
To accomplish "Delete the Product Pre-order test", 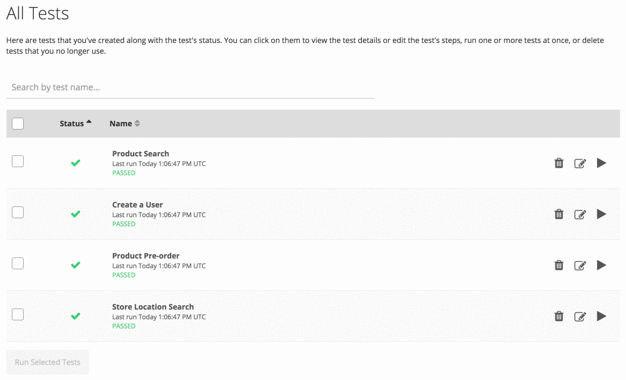I will [559, 265].
